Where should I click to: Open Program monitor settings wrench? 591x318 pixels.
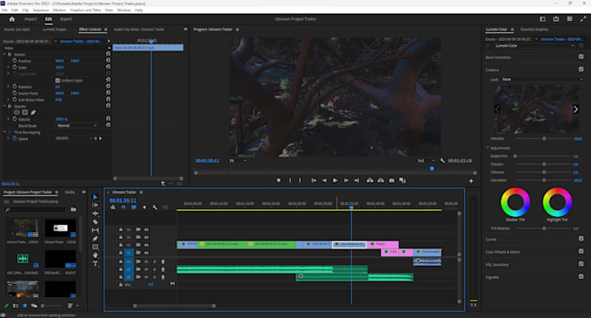[442, 161]
